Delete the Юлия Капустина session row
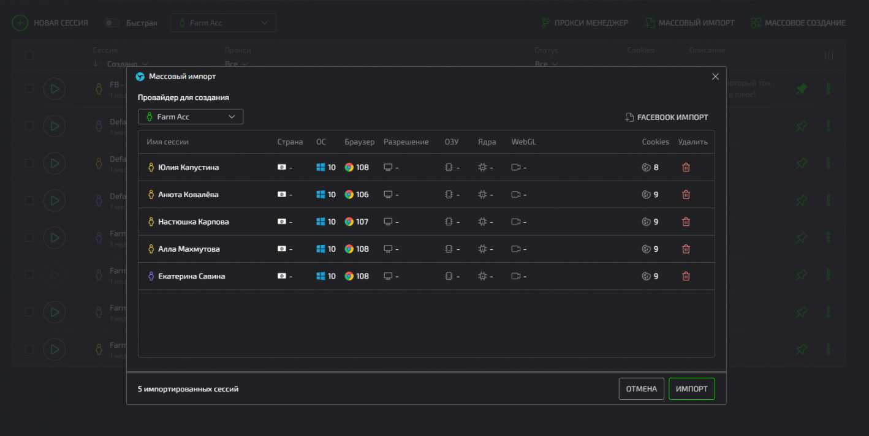This screenshot has height=436, width=869. 686,167
